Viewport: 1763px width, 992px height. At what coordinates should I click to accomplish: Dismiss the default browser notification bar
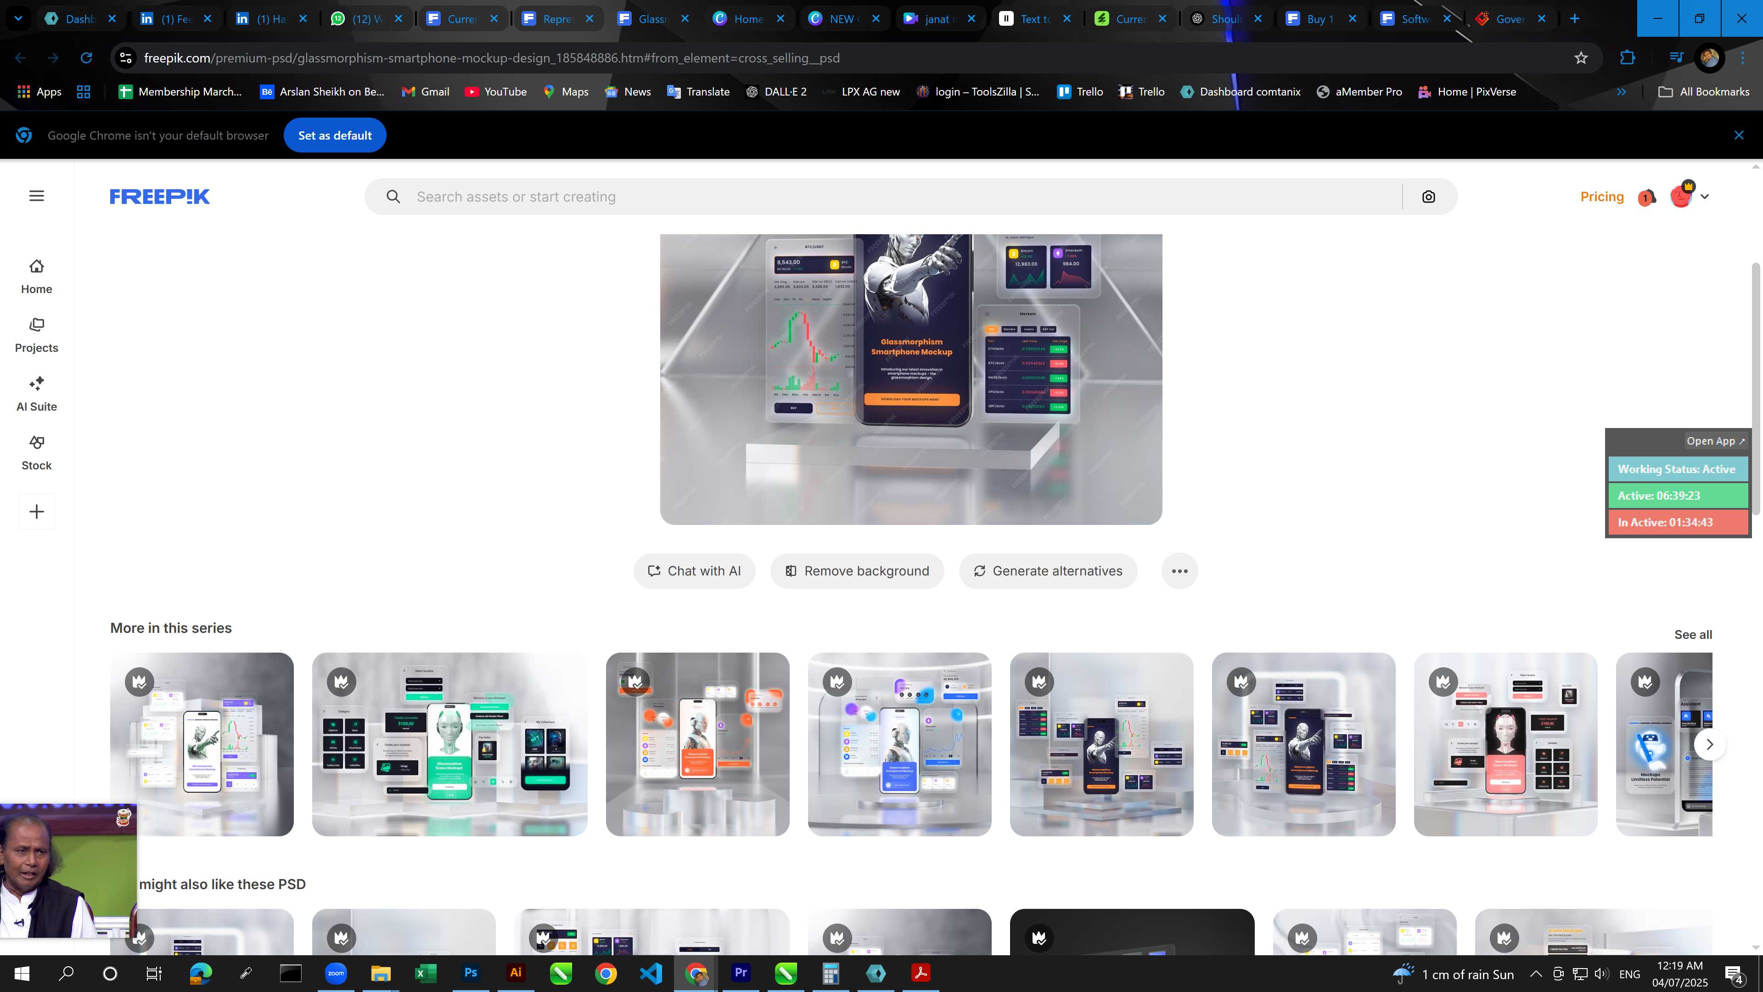(x=1739, y=135)
